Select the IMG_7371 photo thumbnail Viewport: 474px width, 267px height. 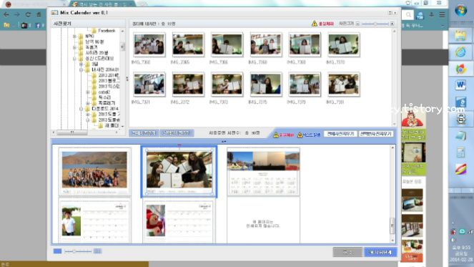point(149,84)
